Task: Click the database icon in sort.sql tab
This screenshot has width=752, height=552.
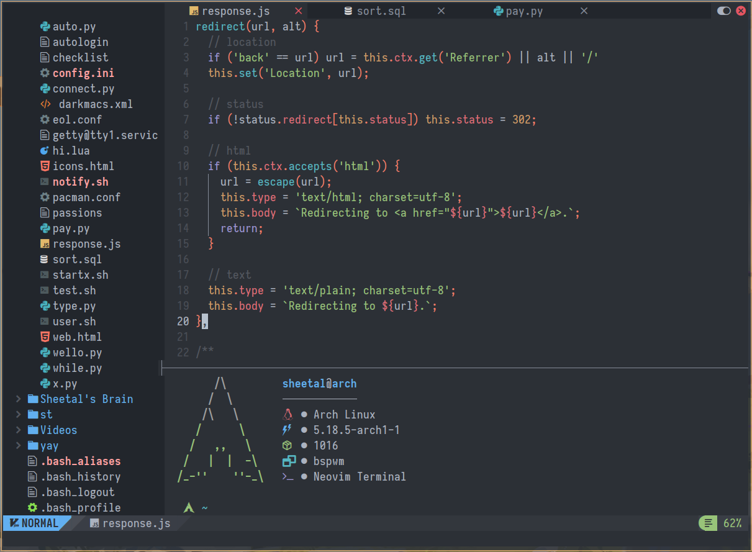Action: [x=348, y=11]
